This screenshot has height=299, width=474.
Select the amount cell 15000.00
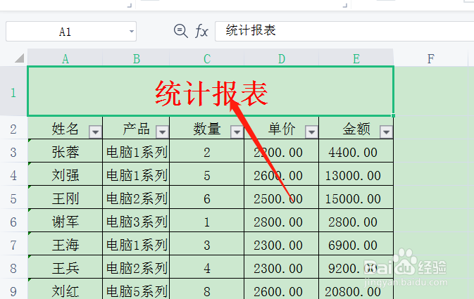click(x=356, y=198)
